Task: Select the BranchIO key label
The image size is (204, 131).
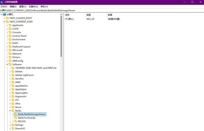Action: pyautogui.click(x=20, y=128)
